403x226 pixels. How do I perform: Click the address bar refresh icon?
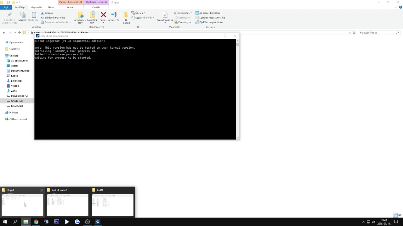354,33
